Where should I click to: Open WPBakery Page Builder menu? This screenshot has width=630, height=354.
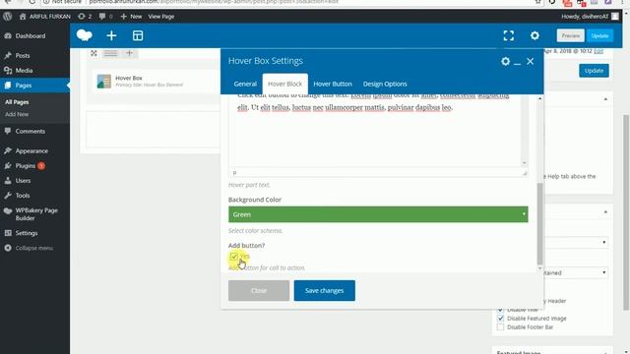coord(36,214)
